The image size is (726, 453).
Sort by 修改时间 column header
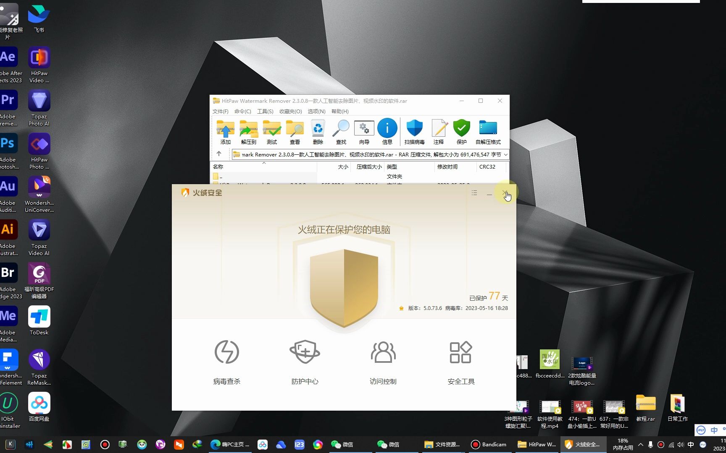pyautogui.click(x=455, y=167)
